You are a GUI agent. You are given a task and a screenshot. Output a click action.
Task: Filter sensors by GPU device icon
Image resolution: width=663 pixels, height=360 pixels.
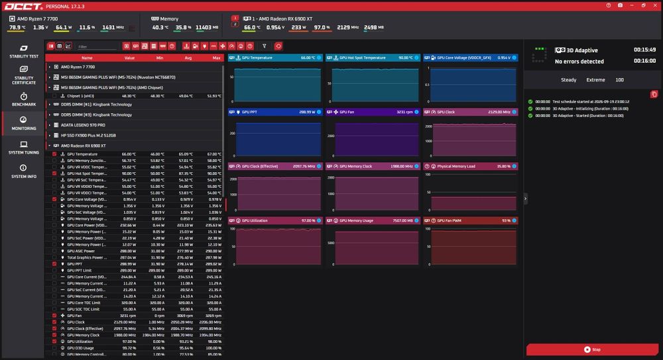pos(136,46)
